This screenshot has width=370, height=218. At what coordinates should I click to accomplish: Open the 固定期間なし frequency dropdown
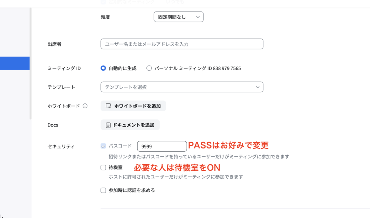point(178,17)
